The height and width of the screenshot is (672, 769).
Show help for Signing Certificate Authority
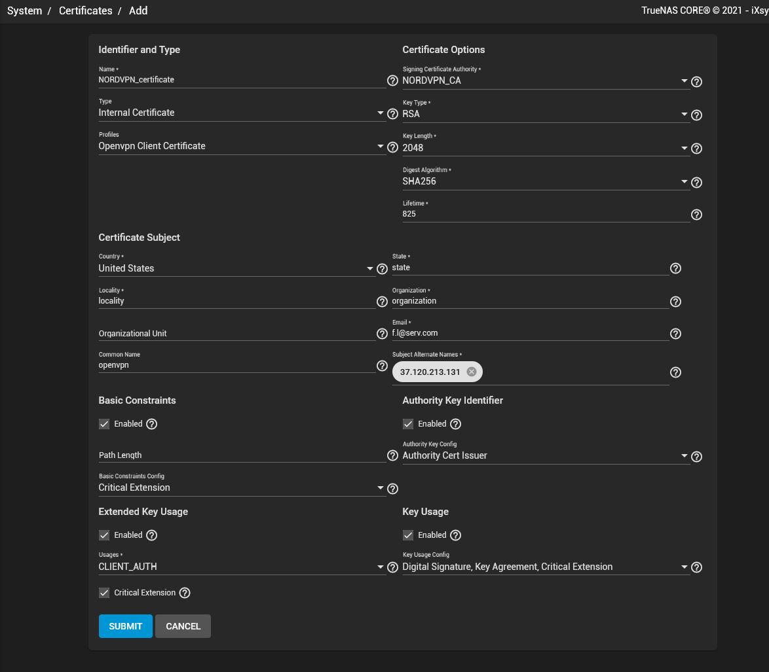pos(696,82)
